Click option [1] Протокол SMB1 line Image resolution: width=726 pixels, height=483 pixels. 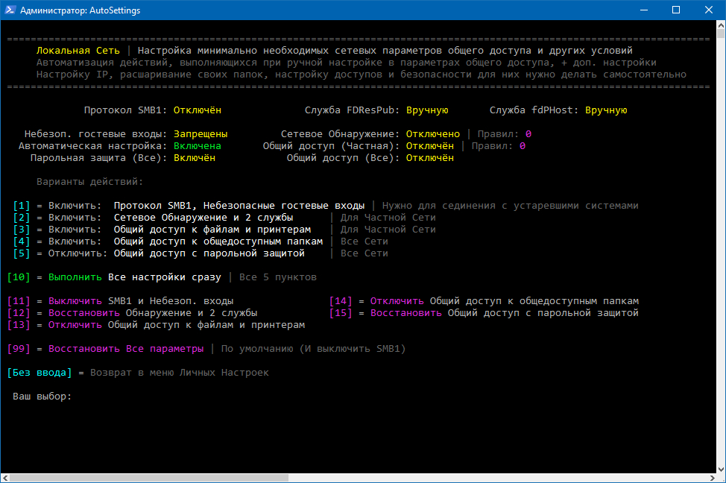click(x=326, y=206)
